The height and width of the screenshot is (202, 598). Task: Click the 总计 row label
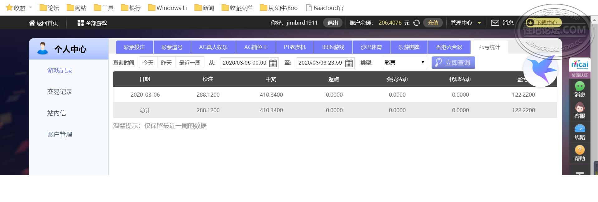(145, 110)
